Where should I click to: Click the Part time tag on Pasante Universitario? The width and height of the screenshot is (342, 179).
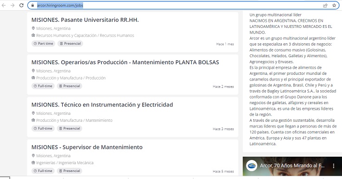pos(44,44)
